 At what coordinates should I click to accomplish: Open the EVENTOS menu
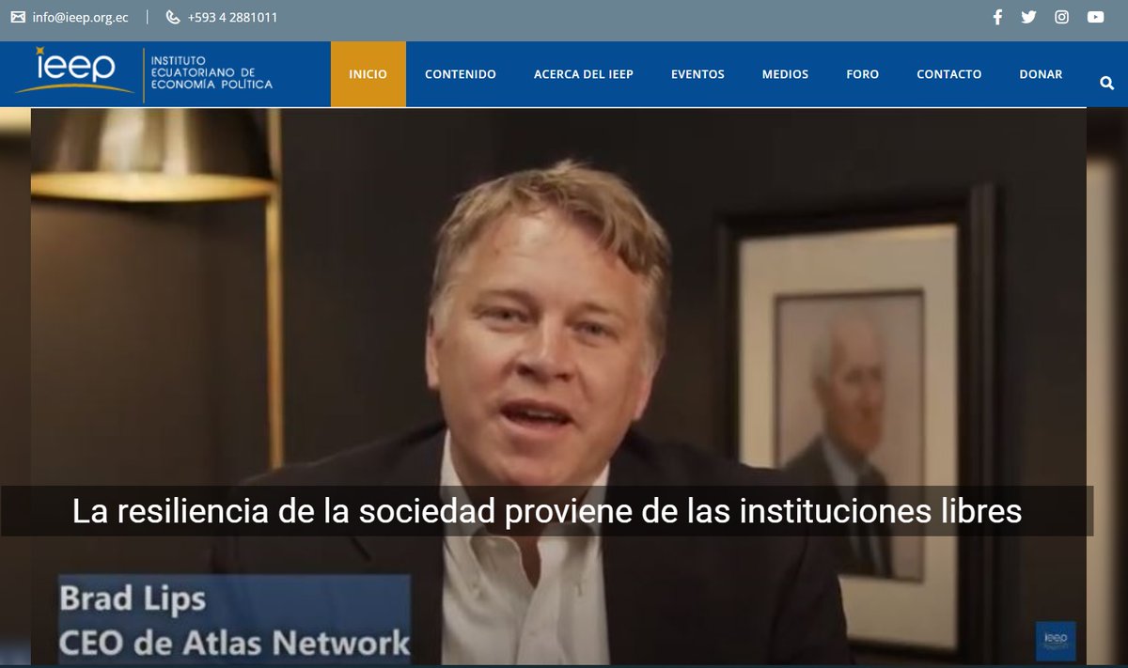[x=697, y=74]
